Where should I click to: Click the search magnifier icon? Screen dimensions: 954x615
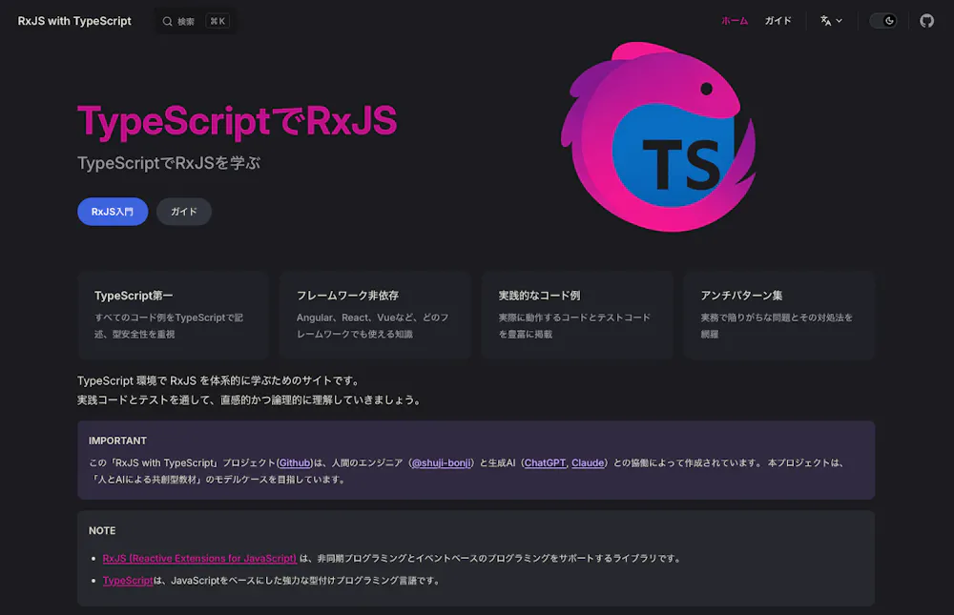point(167,21)
